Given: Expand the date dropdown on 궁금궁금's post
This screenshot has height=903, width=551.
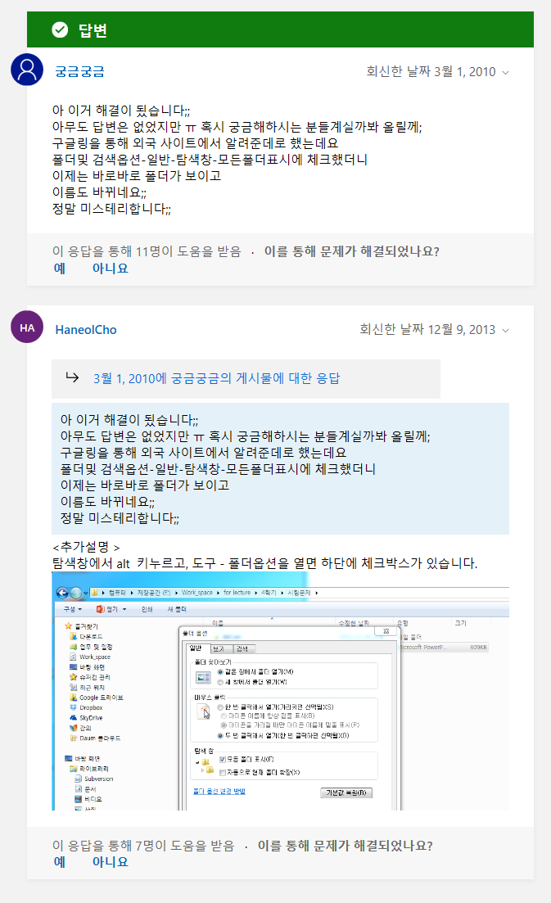Looking at the screenshot, I should (505, 72).
